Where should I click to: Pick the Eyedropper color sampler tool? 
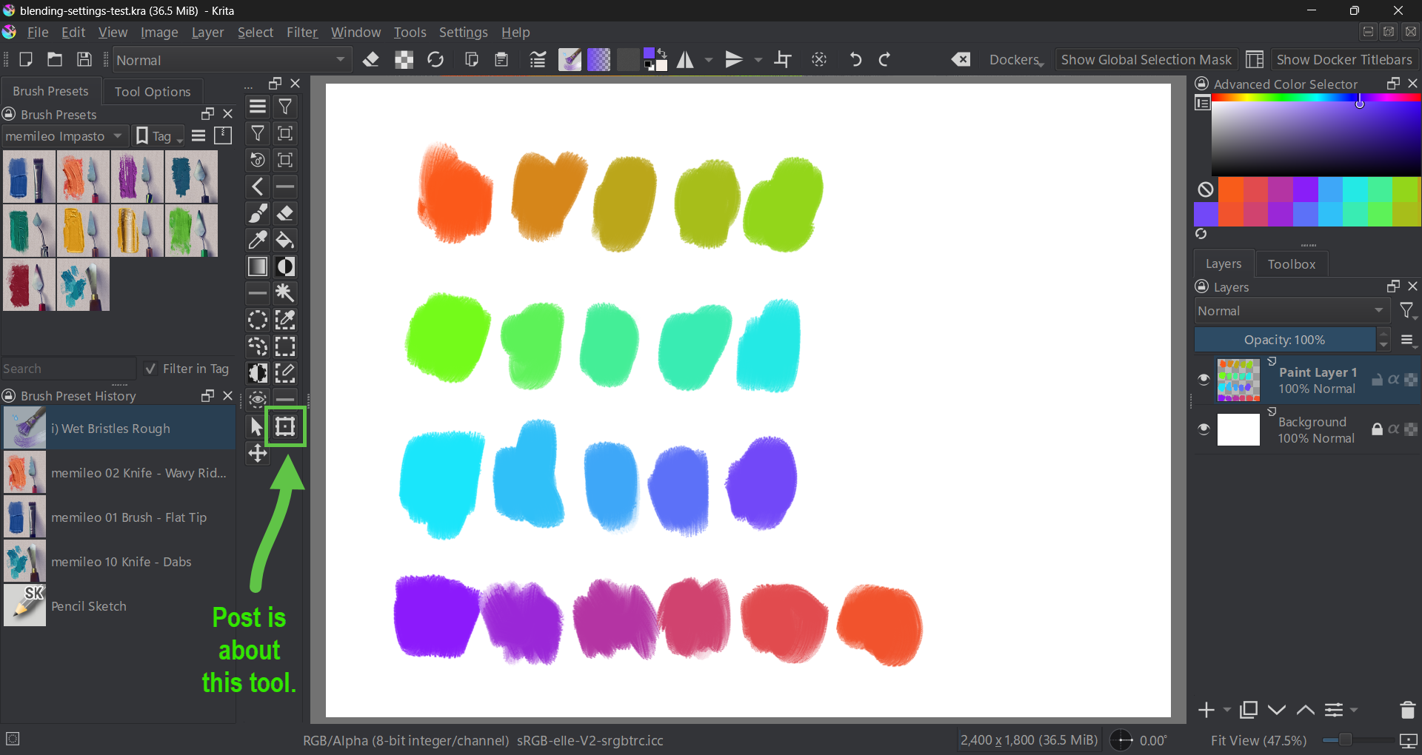(x=258, y=241)
